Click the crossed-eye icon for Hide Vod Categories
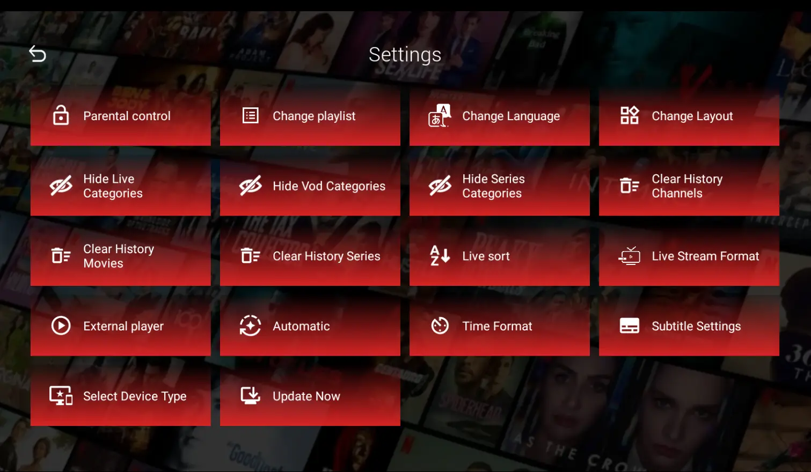Viewport: 811px width, 472px height. 251,186
